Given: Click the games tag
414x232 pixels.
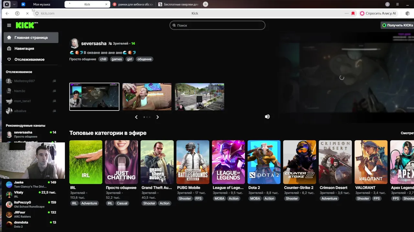Looking at the screenshot, I should (x=117, y=59).
